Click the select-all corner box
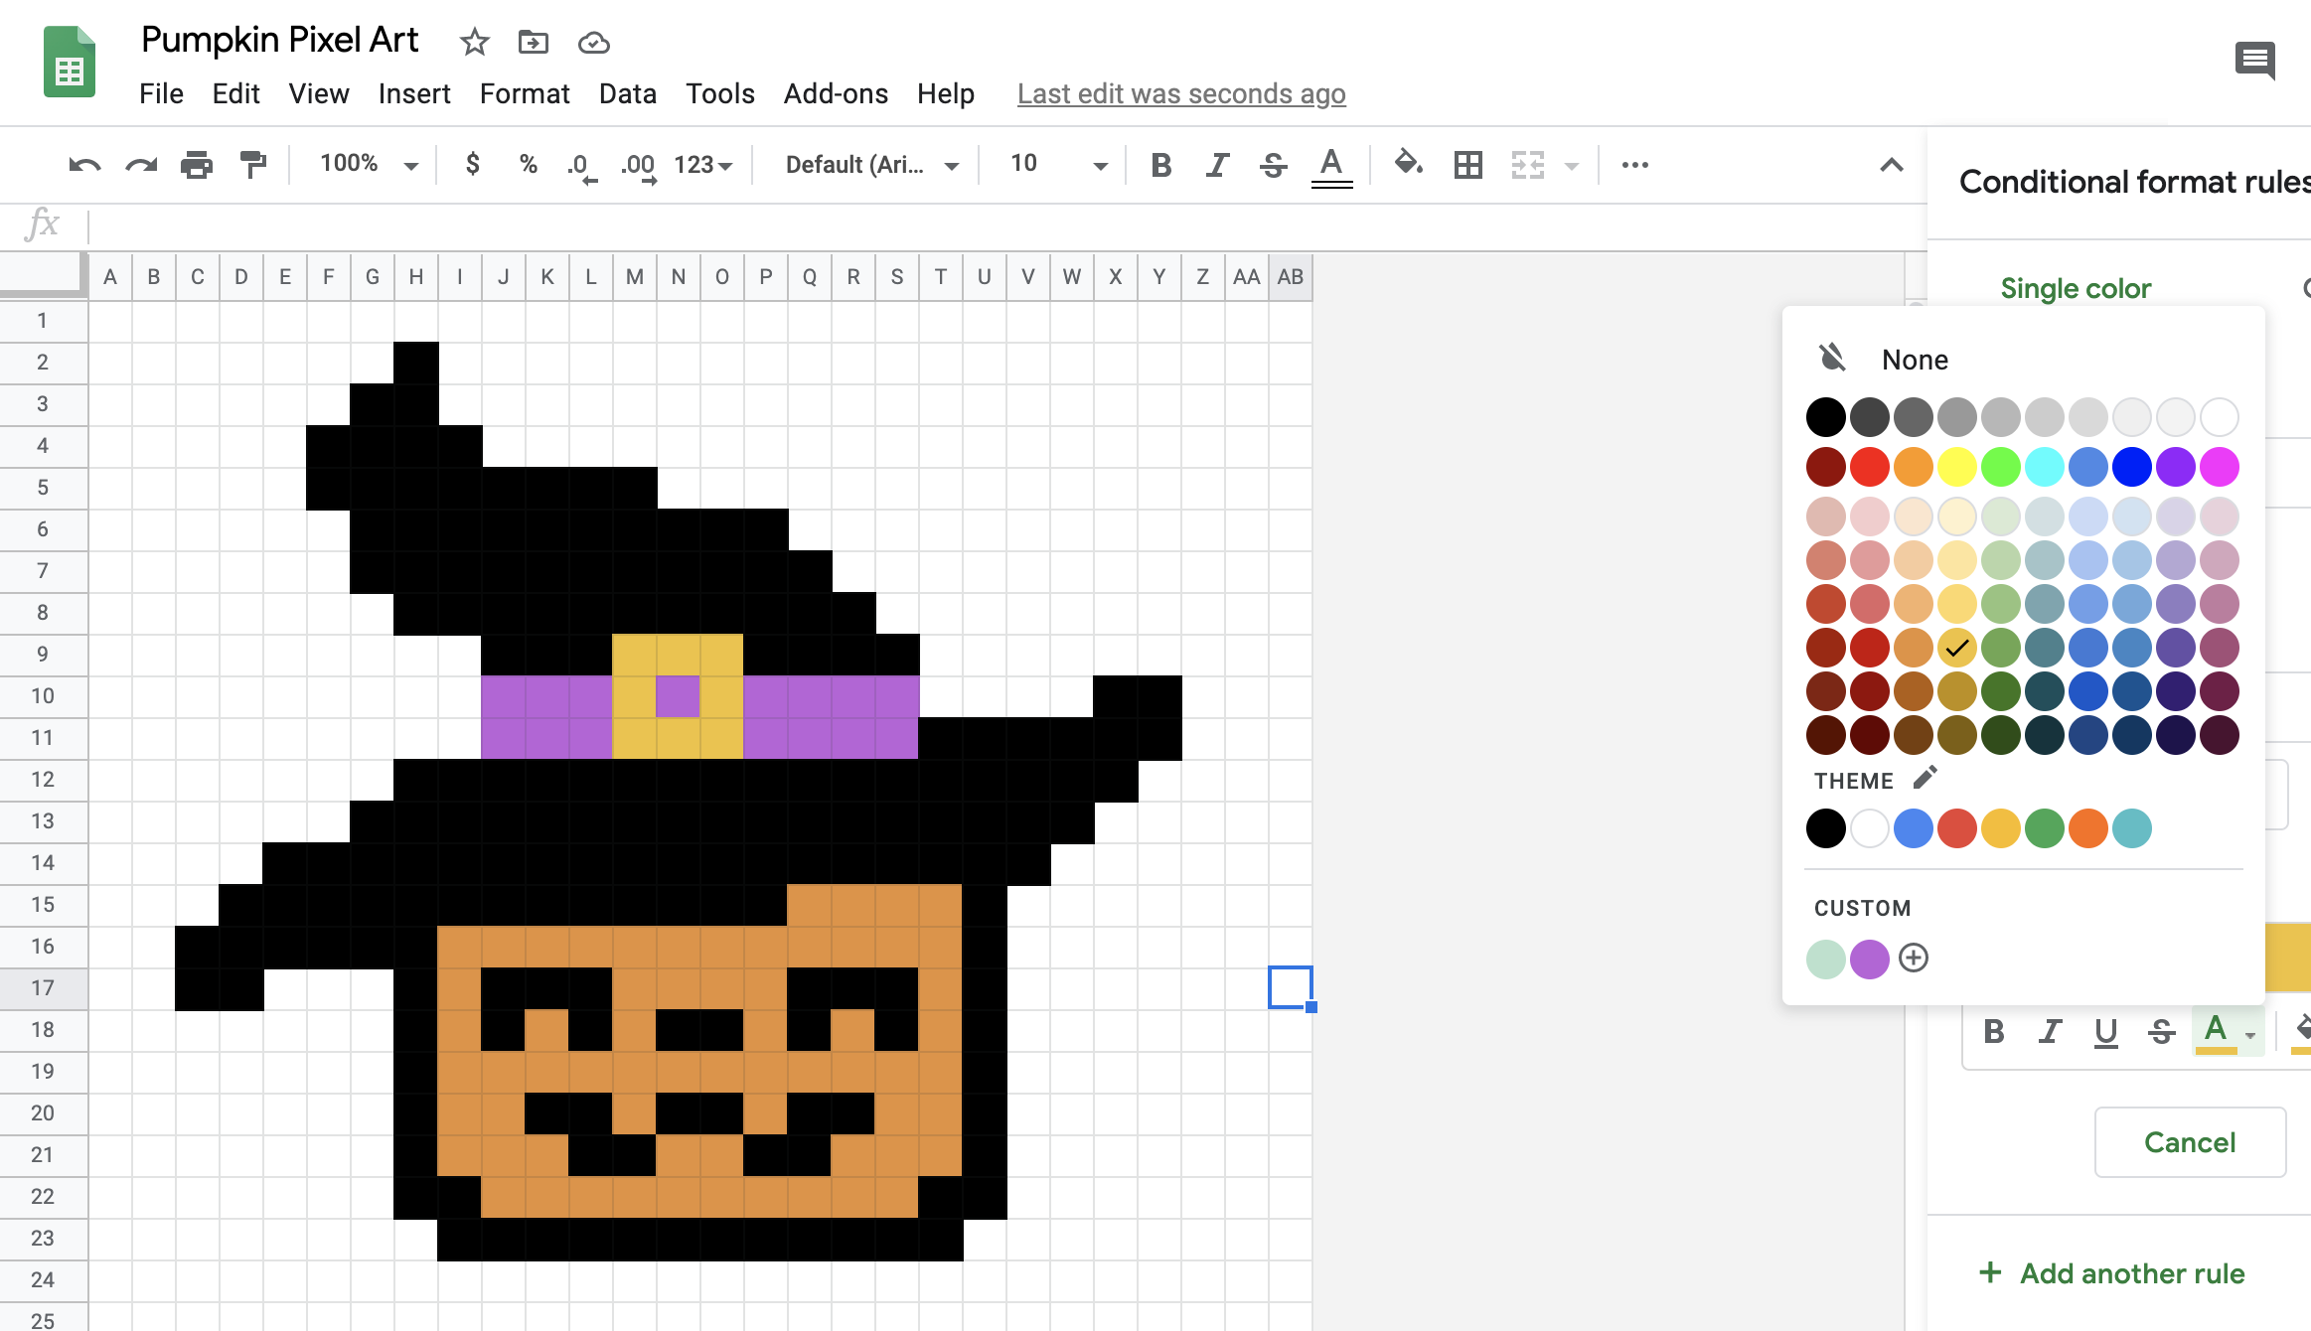2311x1331 pixels. pos(42,275)
